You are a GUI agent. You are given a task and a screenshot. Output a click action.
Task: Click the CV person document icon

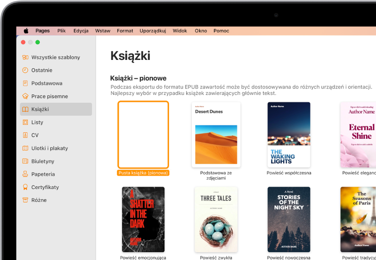tap(25, 135)
